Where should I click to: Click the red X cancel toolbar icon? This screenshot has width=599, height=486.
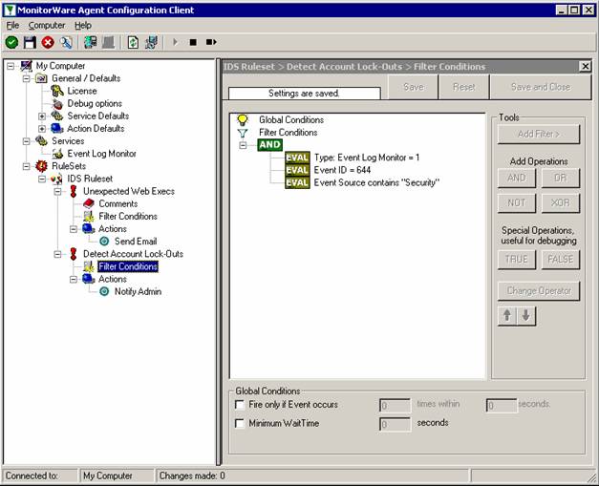48,42
